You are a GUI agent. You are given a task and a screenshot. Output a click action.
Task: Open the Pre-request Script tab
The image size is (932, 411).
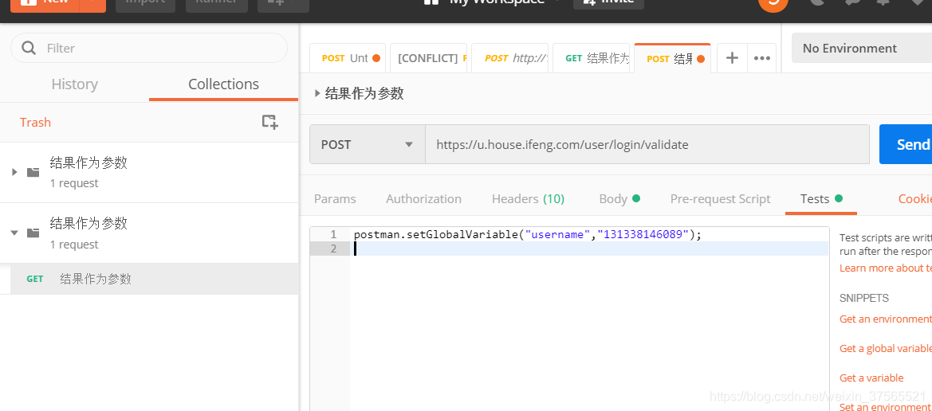tap(721, 199)
